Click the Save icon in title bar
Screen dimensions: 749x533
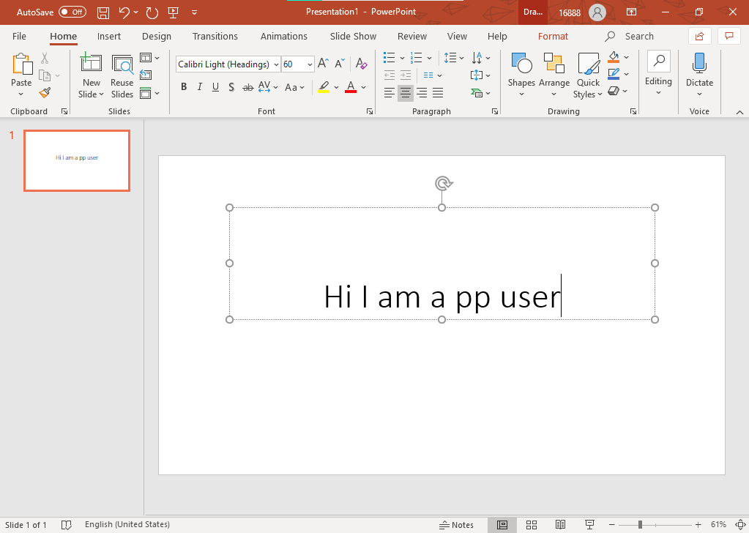click(x=103, y=12)
